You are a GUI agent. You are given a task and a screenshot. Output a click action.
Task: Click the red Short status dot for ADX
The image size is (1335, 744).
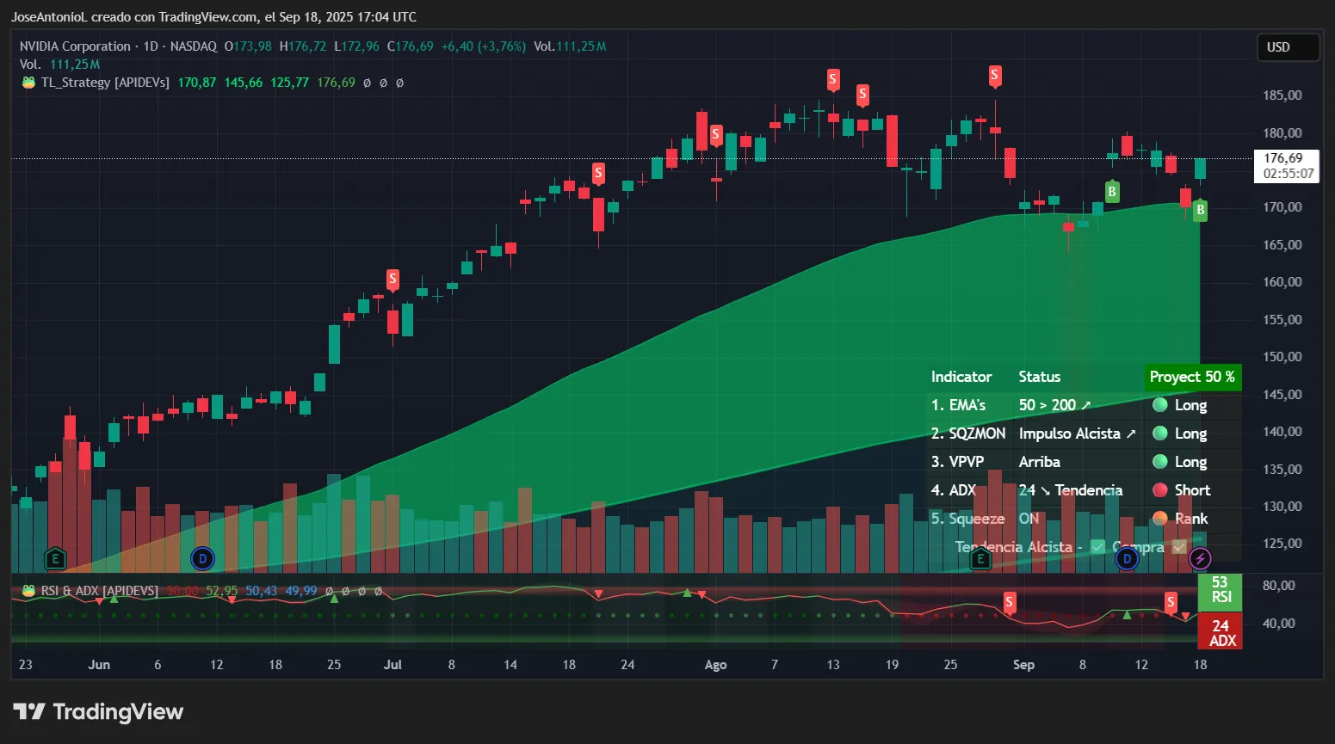click(1159, 490)
